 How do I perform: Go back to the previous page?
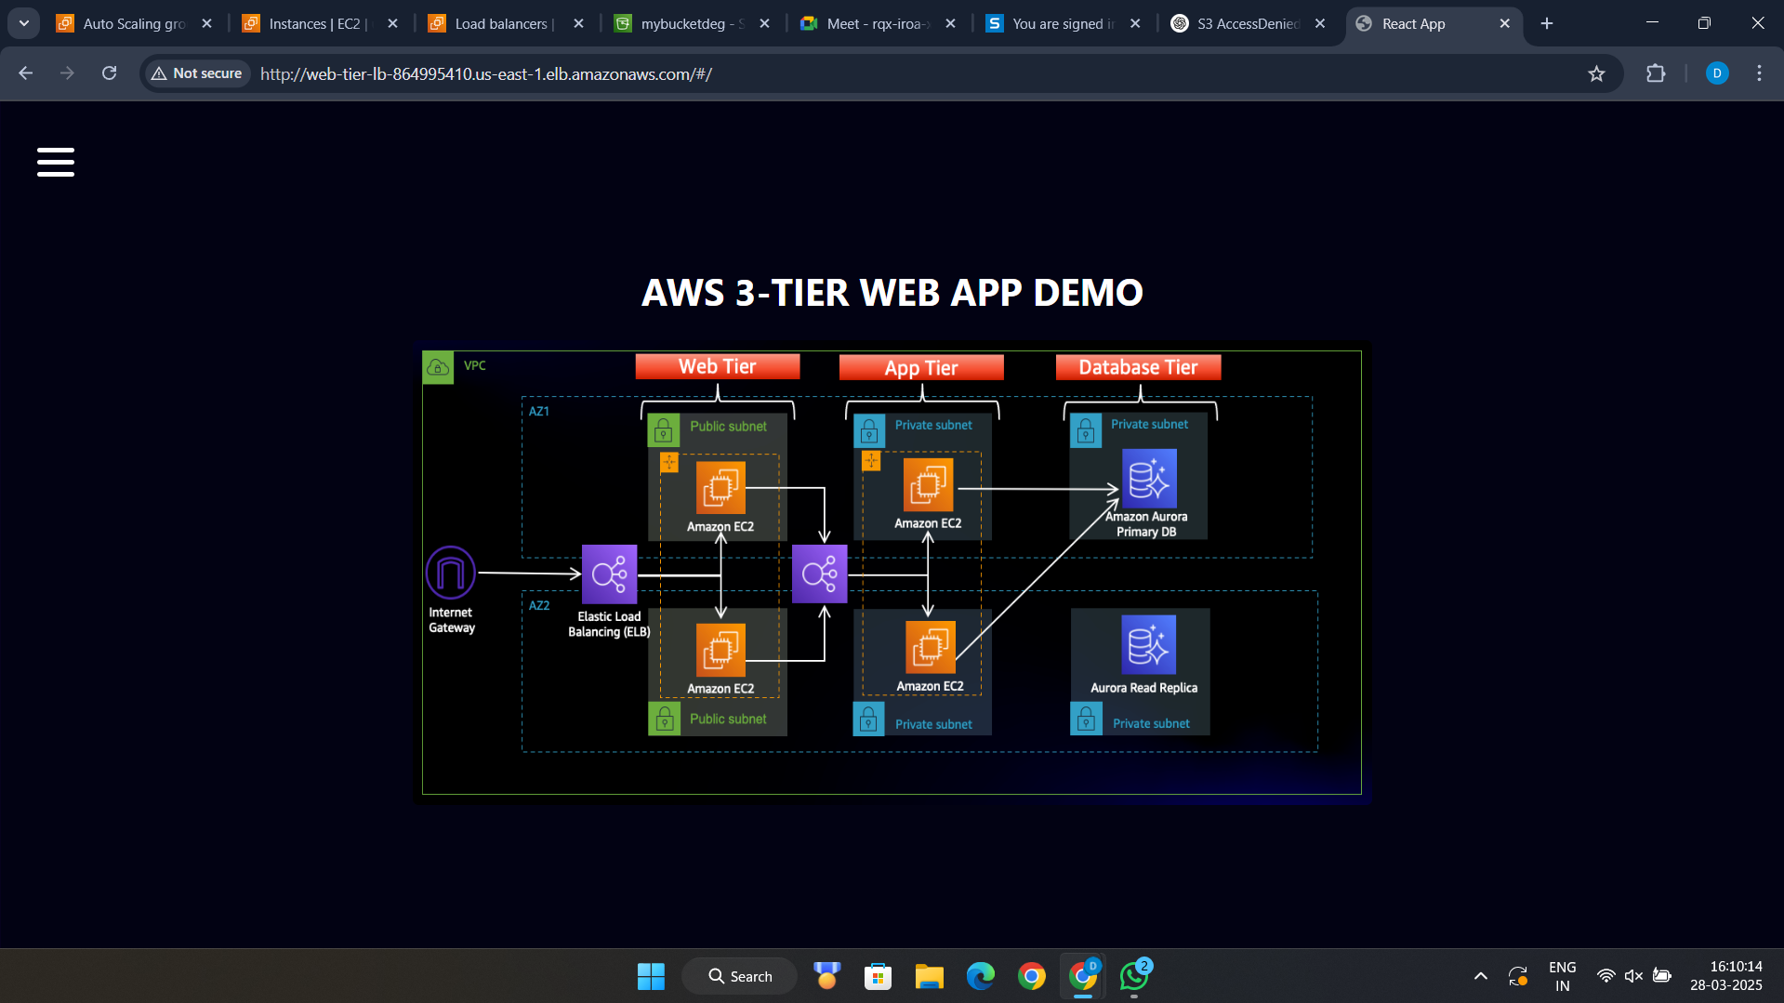[26, 73]
